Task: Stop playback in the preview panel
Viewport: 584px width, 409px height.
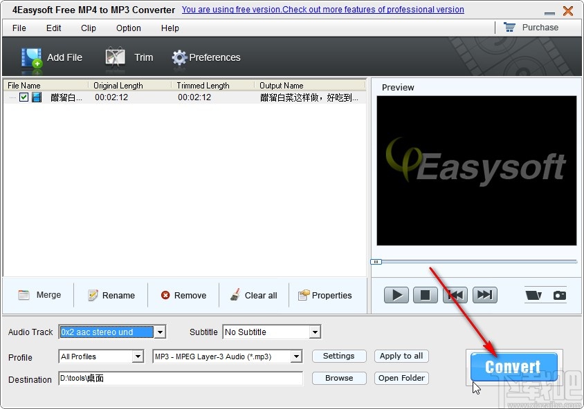Action: coord(426,294)
